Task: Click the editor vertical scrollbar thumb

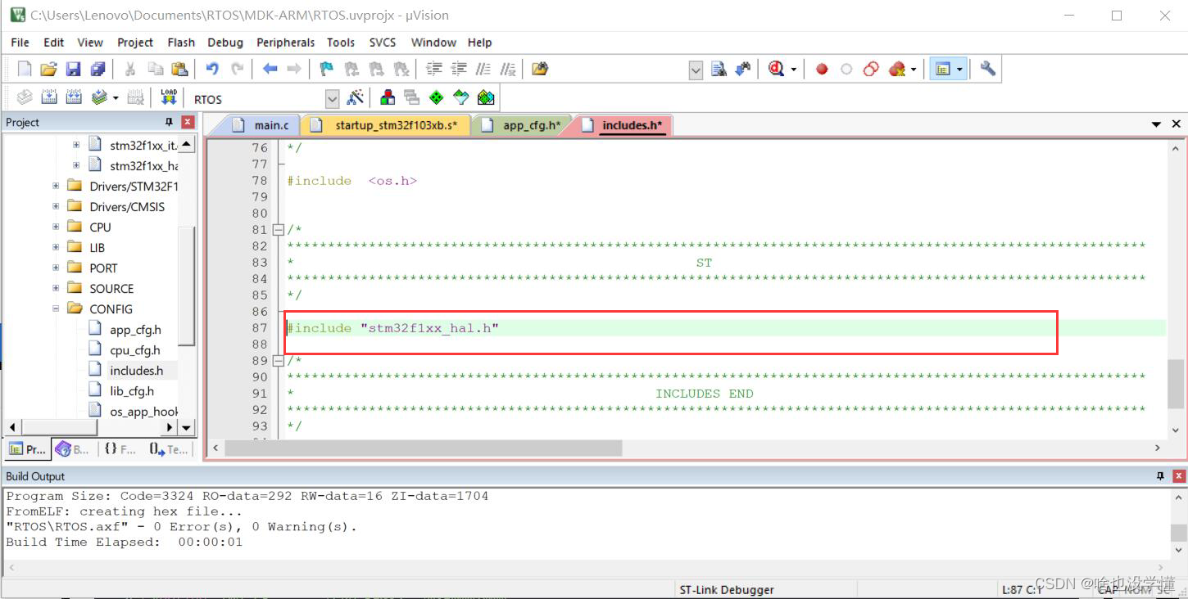Action: coord(1175,383)
